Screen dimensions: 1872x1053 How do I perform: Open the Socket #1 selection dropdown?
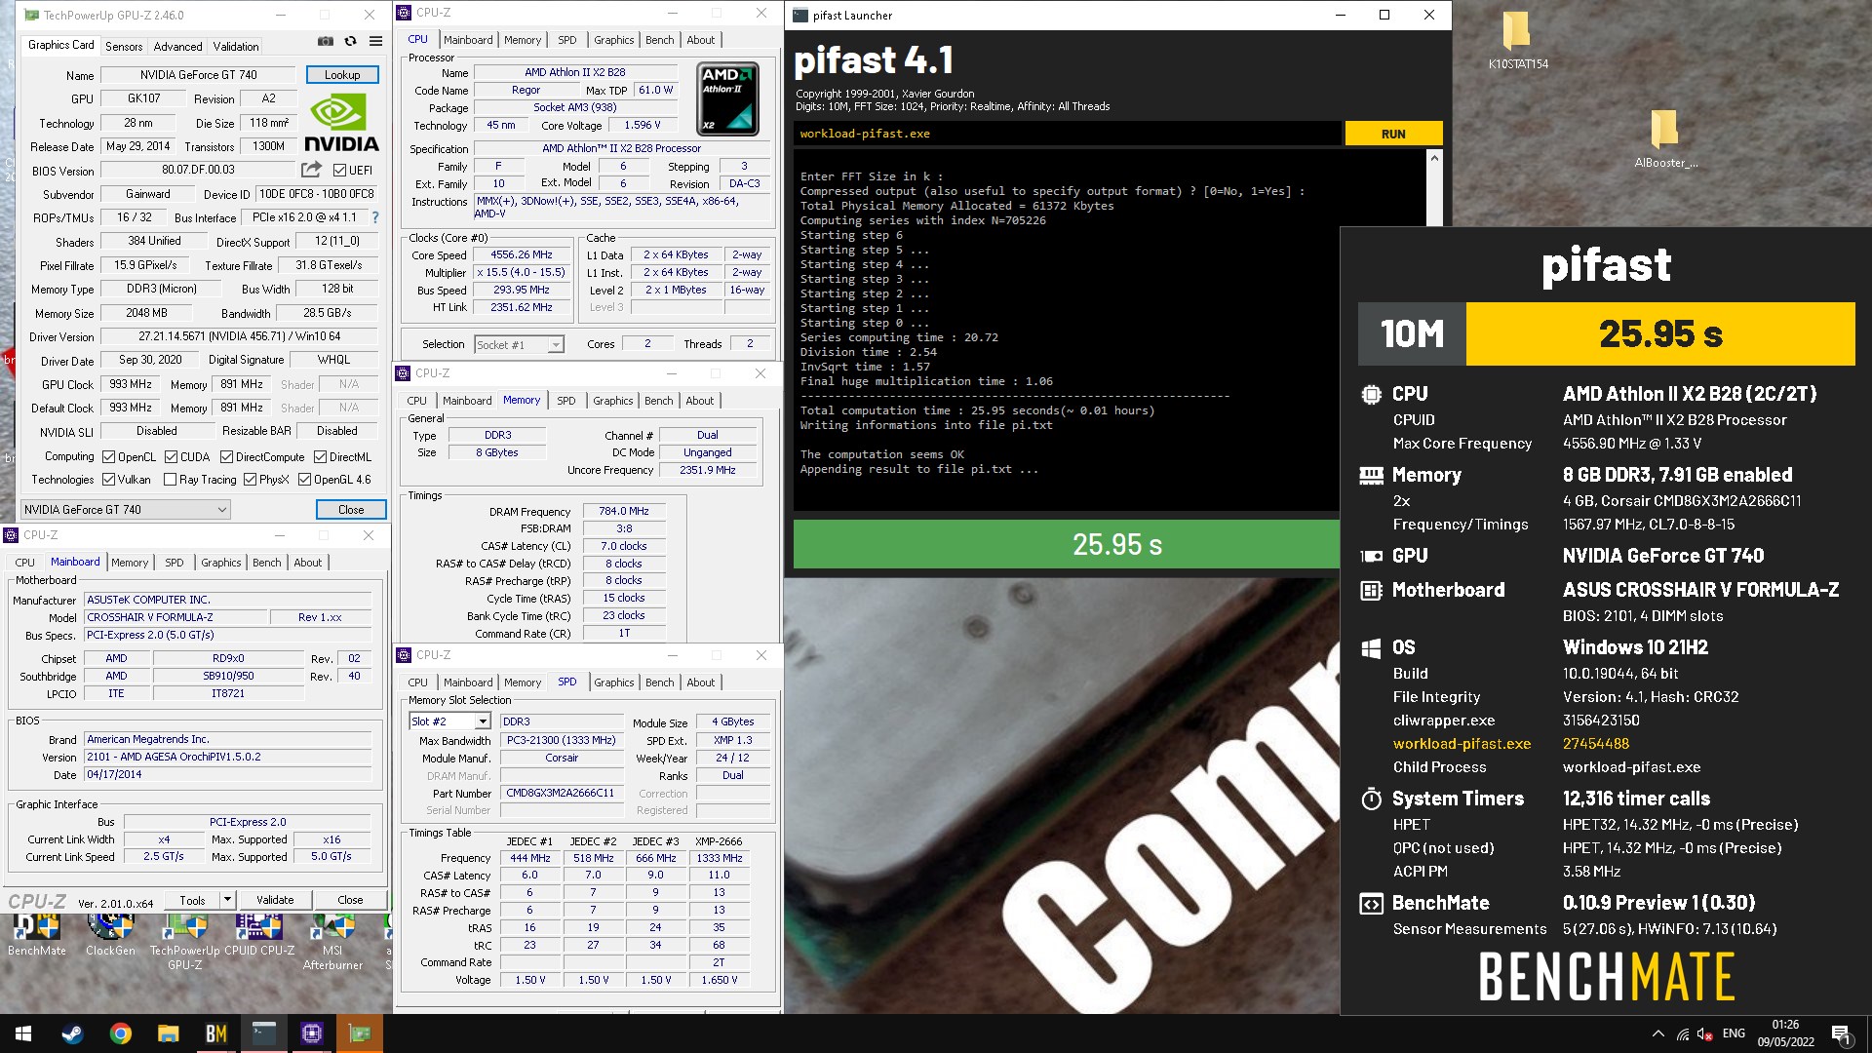tap(519, 344)
